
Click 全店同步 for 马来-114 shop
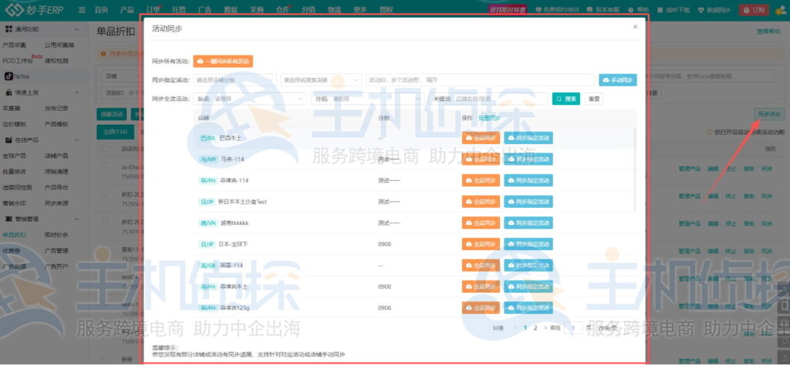tap(481, 159)
